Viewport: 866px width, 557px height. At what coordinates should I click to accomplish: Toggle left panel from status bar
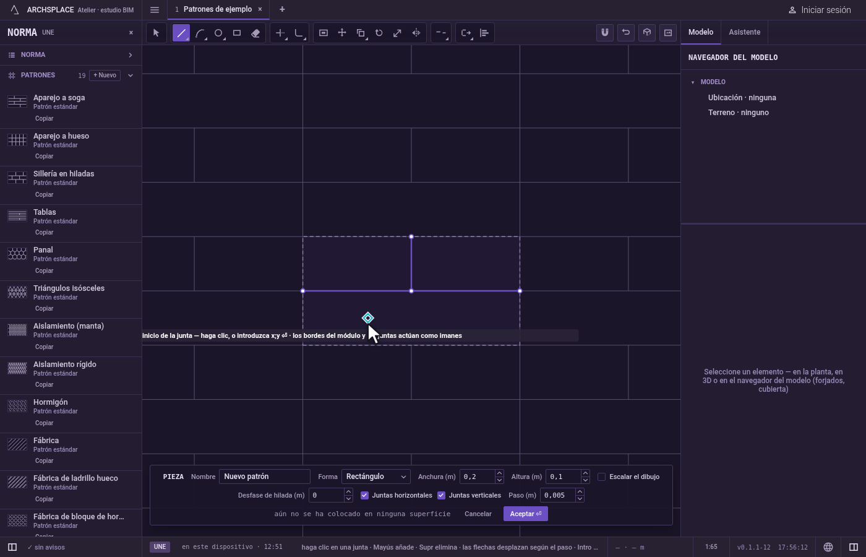[x=12, y=547]
